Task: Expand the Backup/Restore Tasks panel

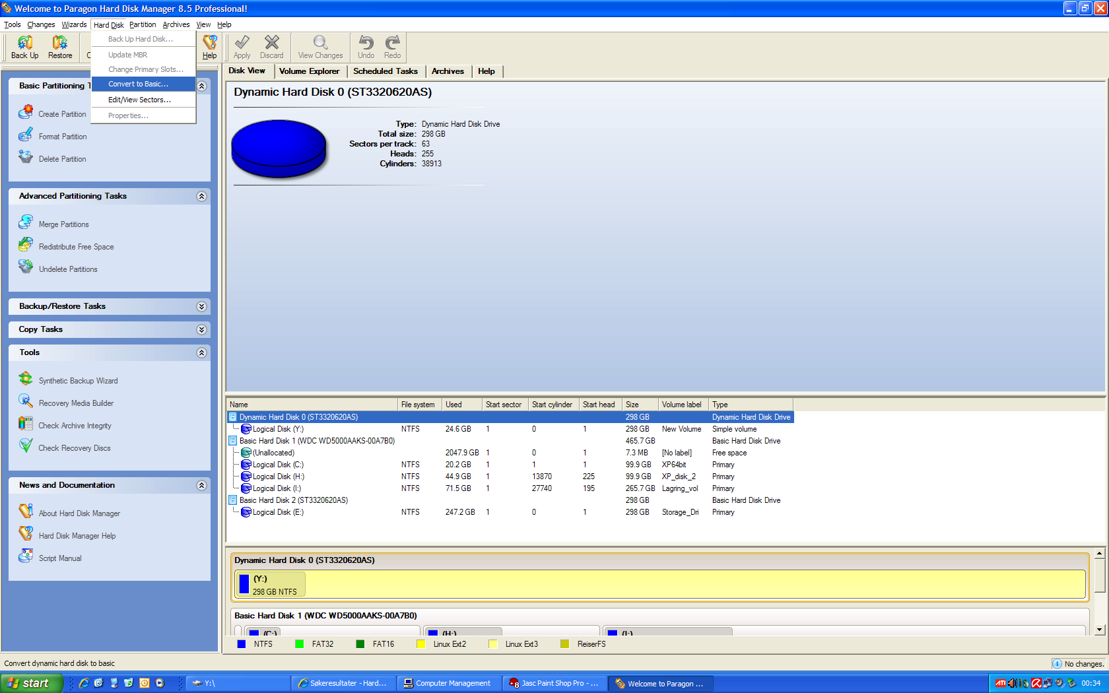Action: 202,306
